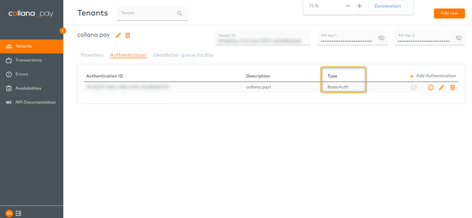
Task: Edit the collana pay1 authentication
Action: tap(442, 88)
